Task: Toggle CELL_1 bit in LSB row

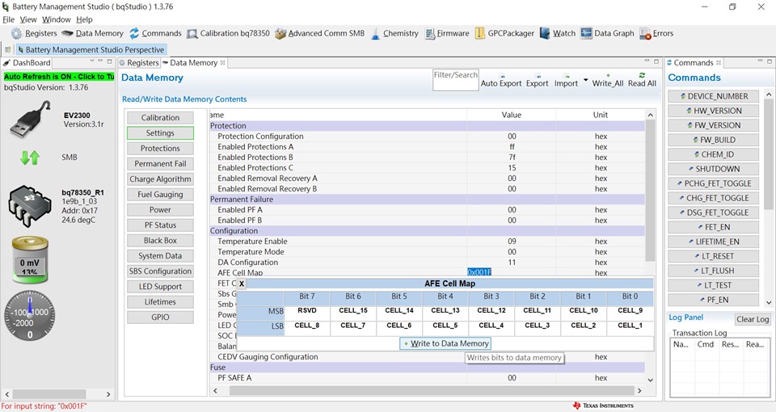Action: point(630,326)
